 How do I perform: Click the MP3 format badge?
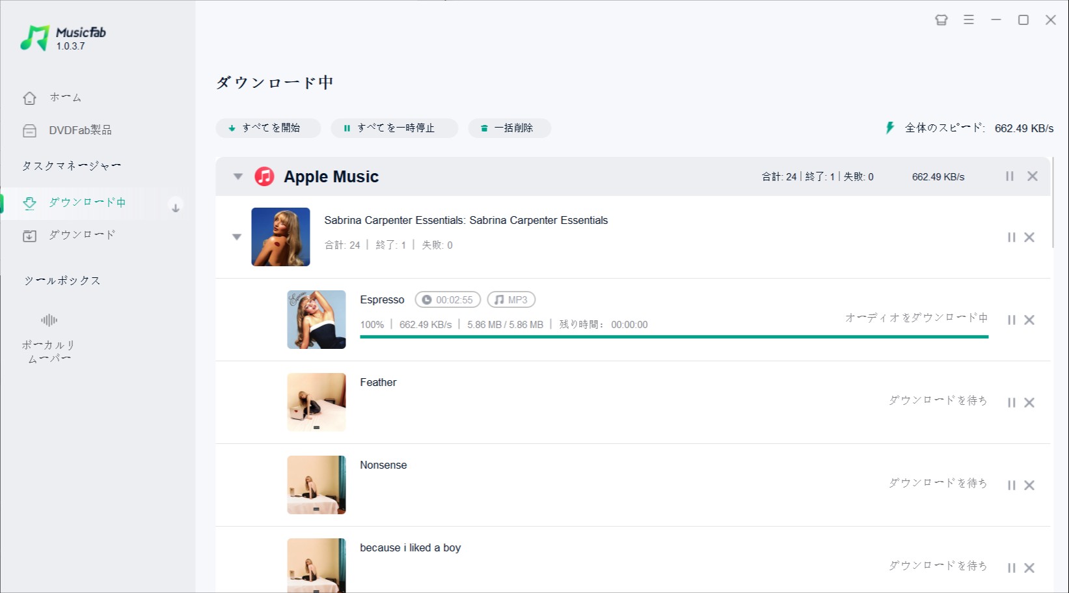[511, 300]
